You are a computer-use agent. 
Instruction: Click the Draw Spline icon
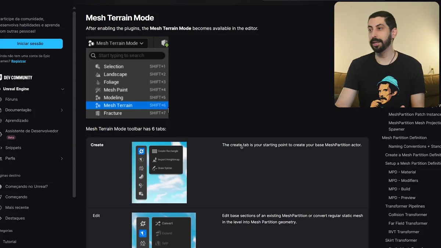tap(155, 168)
